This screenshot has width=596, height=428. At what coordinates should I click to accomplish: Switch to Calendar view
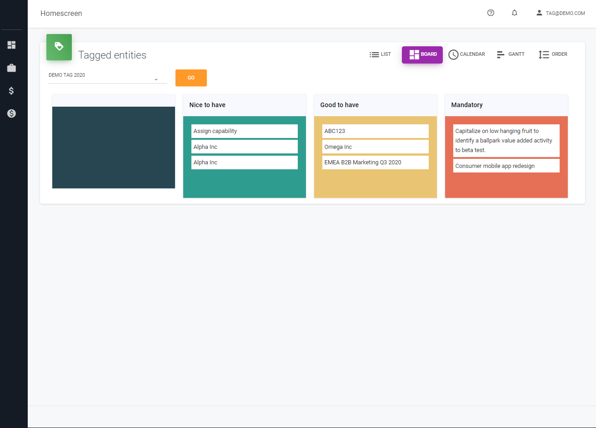tap(466, 54)
